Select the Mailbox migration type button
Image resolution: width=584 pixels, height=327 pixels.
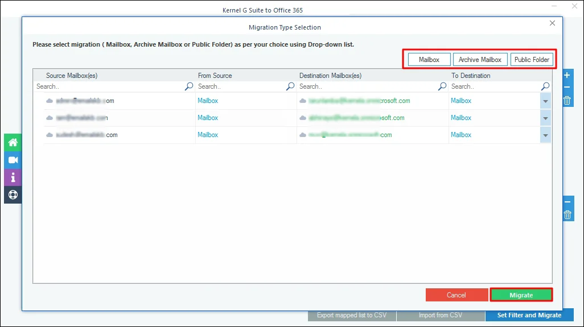(429, 60)
